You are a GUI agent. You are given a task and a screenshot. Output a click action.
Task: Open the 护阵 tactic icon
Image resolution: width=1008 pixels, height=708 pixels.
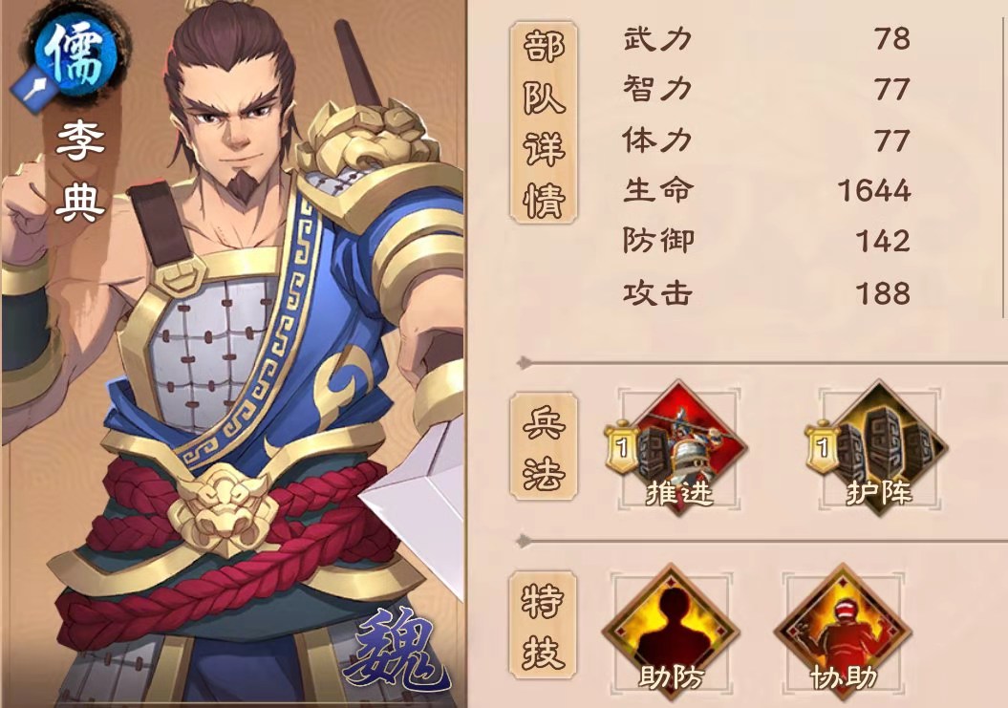pyautogui.click(x=879, y=448)
